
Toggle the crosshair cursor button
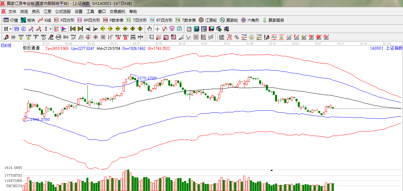tap(157, 29)
